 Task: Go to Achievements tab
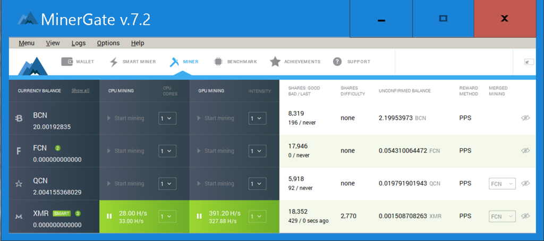pos(295,62)
